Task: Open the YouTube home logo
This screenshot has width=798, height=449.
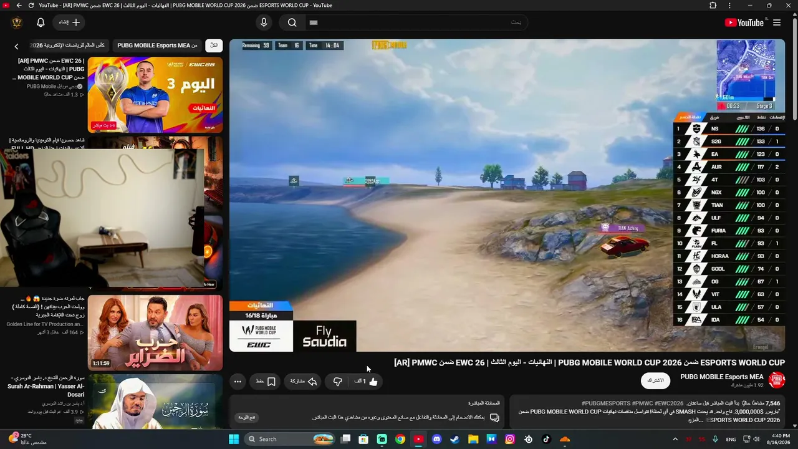Action: tap(744, 22)
